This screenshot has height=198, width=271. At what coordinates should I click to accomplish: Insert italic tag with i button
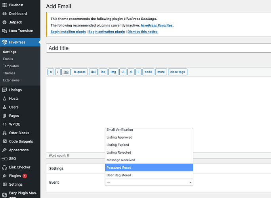(58, 72)
